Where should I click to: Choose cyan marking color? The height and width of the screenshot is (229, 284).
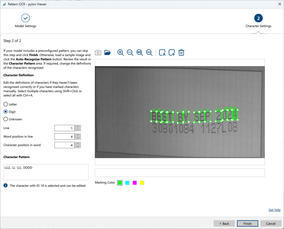[127, 183]
